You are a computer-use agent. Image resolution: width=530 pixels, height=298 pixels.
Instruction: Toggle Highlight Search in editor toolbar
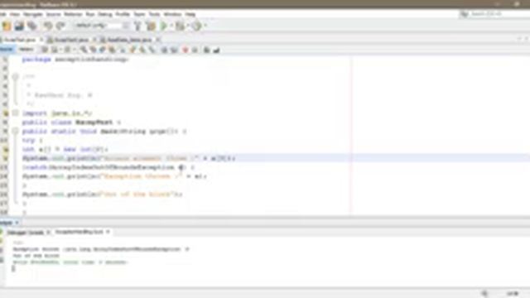point(112,50)
